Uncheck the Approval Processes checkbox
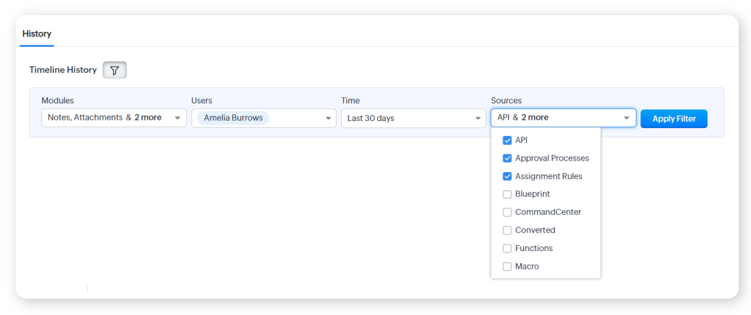Screen dimensions: 751x315 pyautogui.click(x=507, y=159)
